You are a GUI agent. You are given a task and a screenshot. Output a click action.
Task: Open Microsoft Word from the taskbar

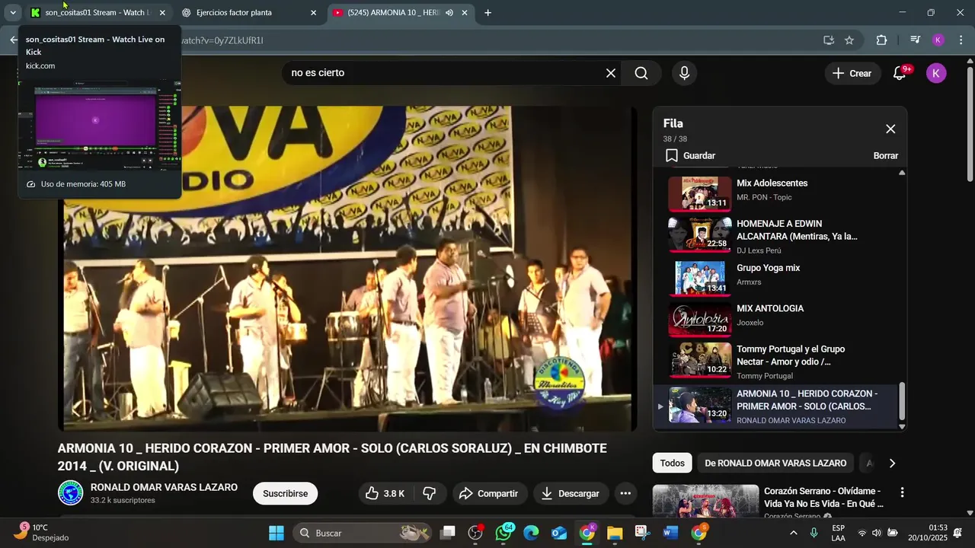(x=670, y=533)
